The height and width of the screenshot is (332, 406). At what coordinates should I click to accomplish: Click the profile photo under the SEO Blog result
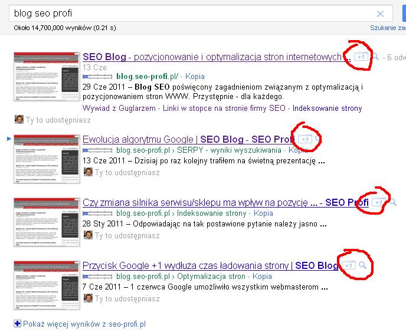[19, 119]
